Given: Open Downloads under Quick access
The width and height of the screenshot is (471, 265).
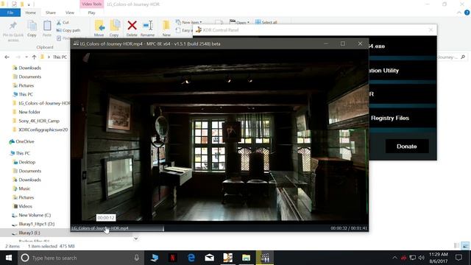Looking at the screenshot, I should (x=29, y=68).
